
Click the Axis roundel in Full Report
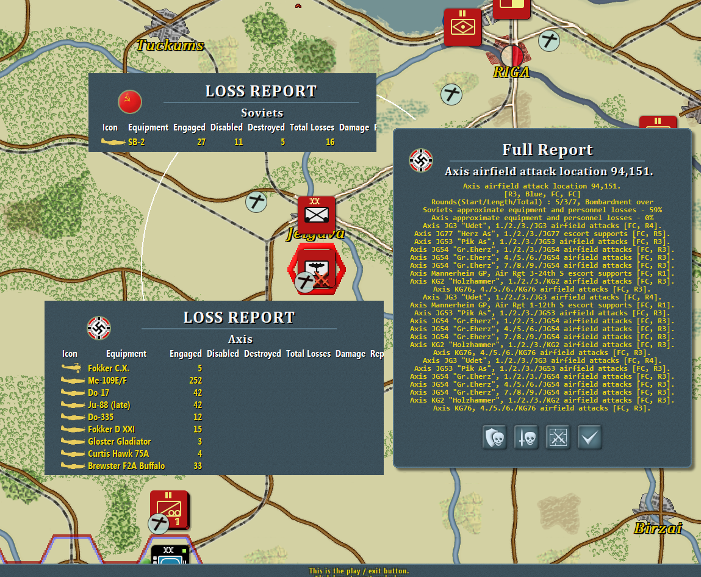(421, 160)
